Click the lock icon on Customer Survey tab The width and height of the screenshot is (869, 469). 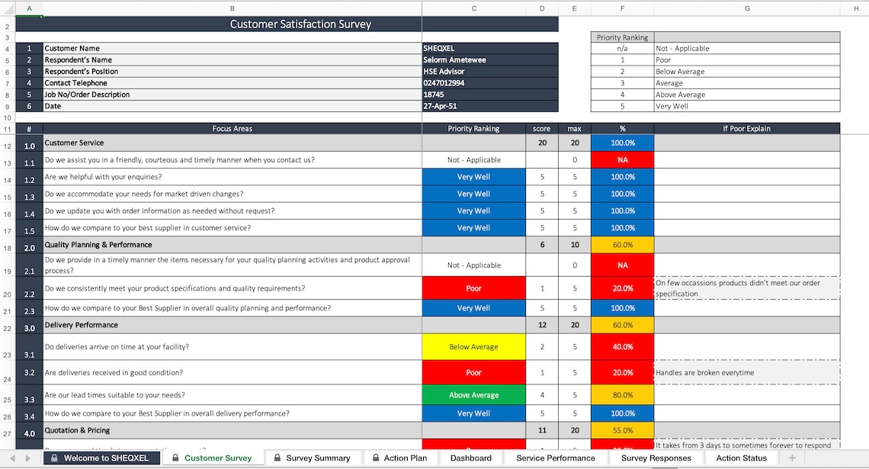pos(174,458)
